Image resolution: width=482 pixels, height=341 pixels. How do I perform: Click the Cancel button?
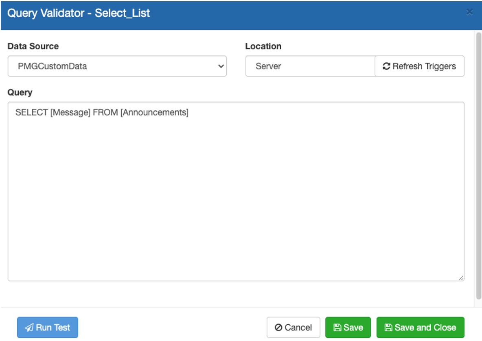[x=293, y=328]
